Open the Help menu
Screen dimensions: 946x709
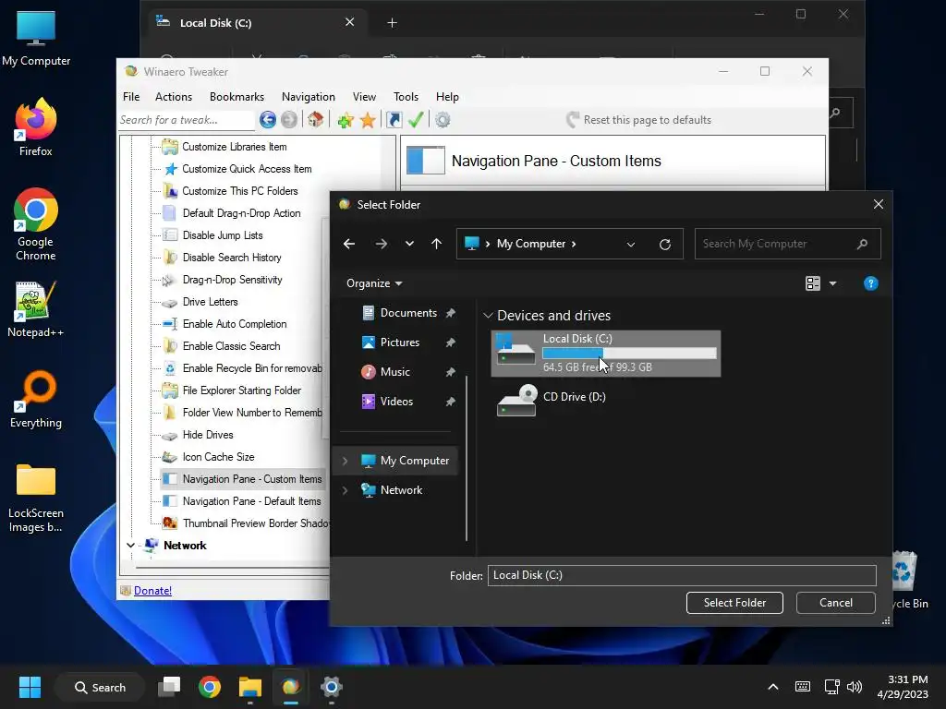click(x=447, y=96)
